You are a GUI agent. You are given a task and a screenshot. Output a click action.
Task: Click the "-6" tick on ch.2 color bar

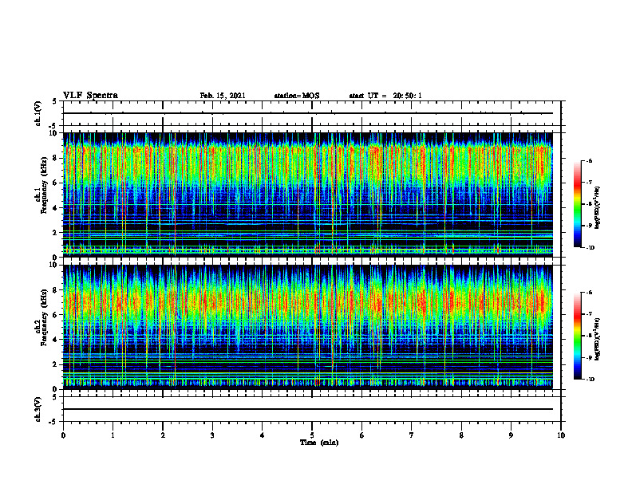click(x=589, y=293)
